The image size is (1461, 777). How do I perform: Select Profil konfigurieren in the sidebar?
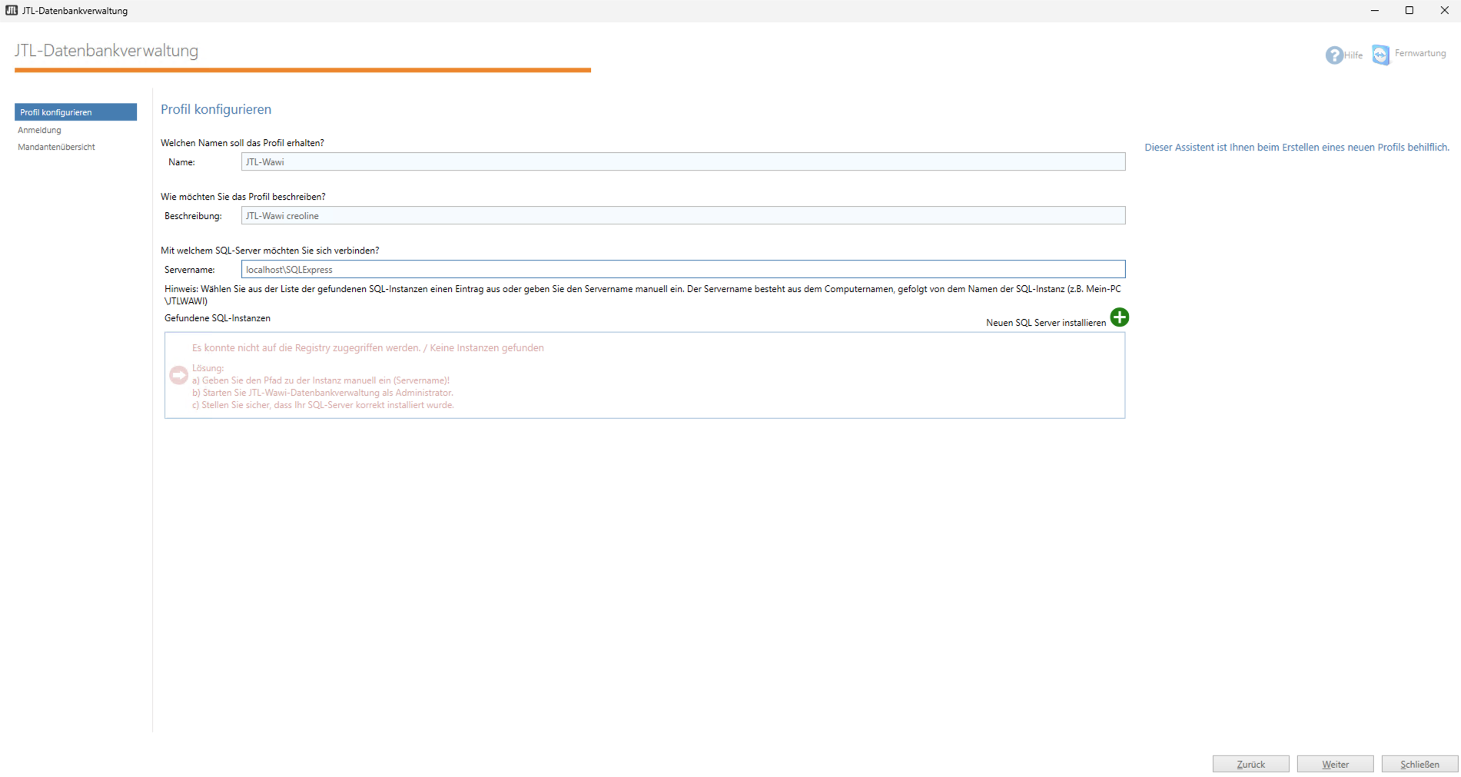tap(75, 112)
